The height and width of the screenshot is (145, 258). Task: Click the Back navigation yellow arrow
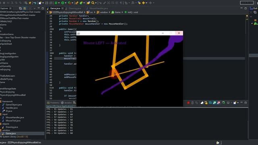(144, 3)
